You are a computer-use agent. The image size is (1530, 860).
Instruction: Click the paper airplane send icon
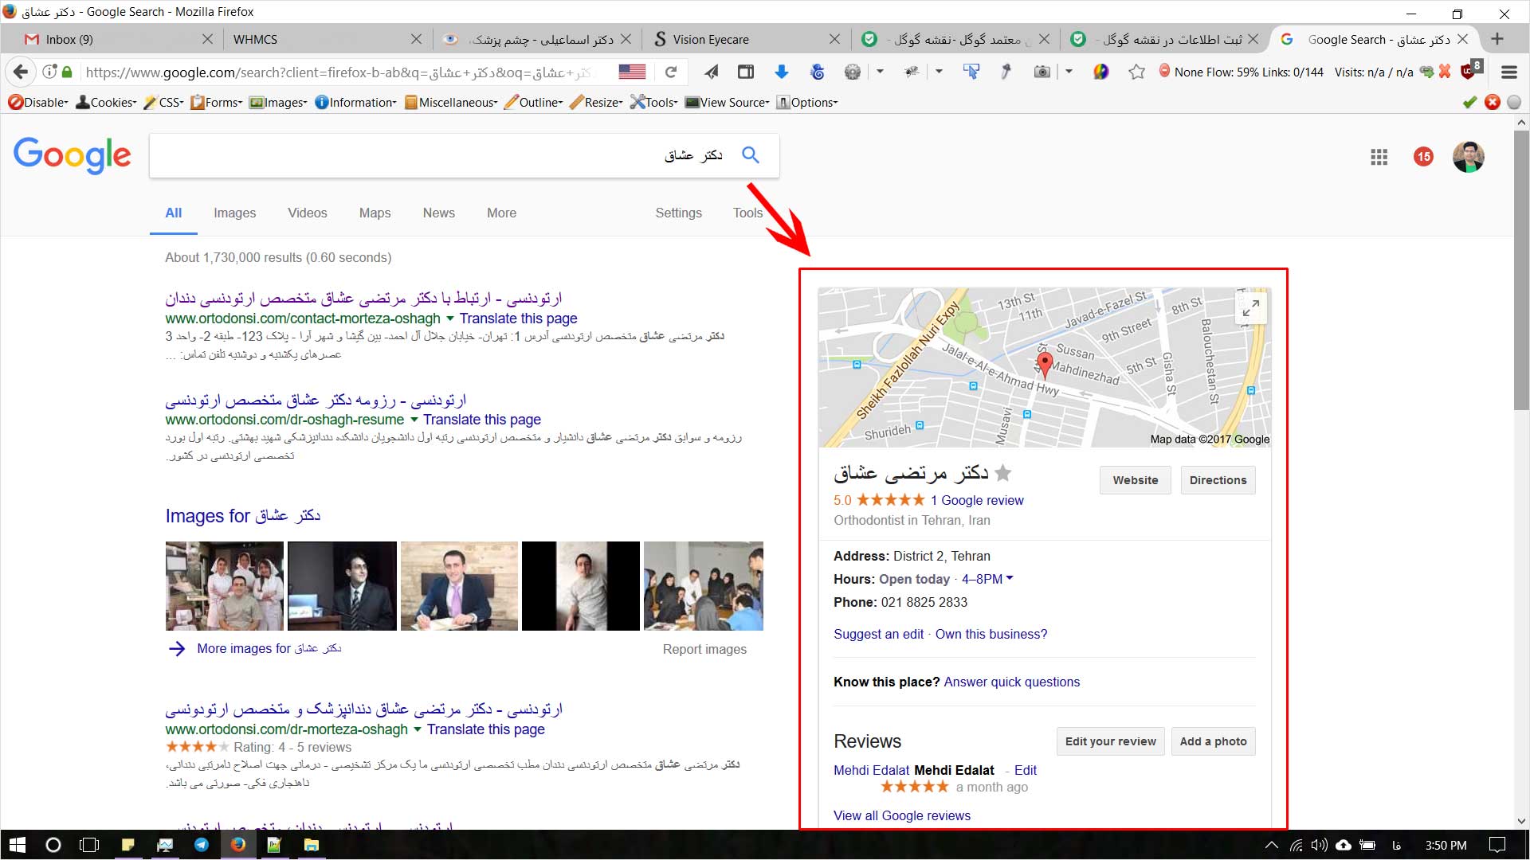click(711, 72)
